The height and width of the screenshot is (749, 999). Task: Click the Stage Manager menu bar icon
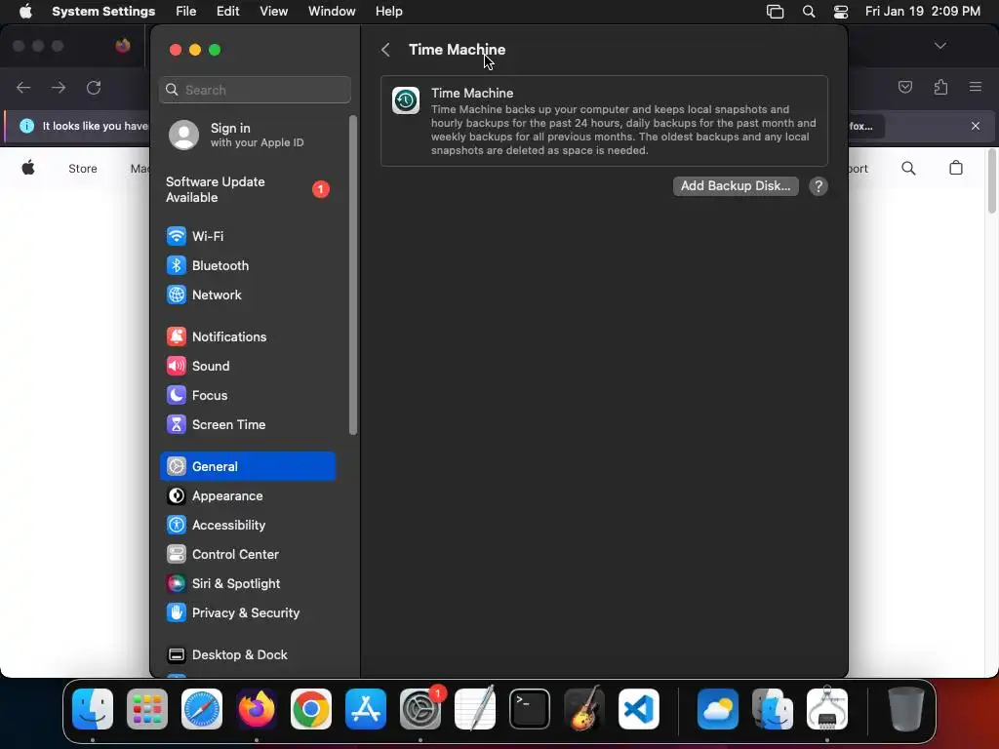tap(775, 12)
